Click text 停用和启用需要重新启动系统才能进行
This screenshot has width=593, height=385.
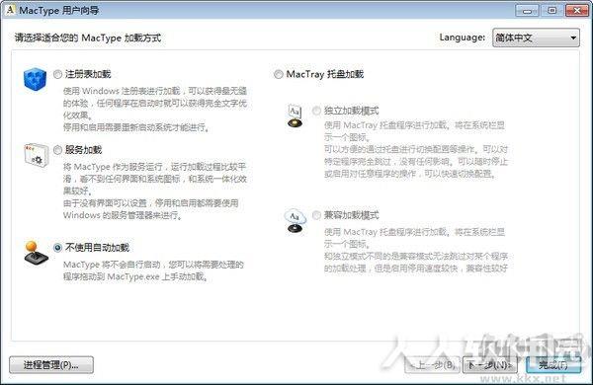[x=136, y=127]
